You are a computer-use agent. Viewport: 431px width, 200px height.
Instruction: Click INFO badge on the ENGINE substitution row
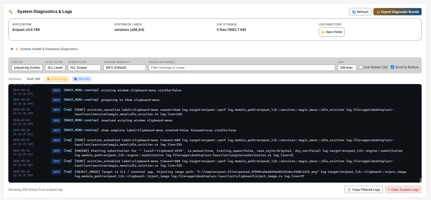tap(56, 151)
